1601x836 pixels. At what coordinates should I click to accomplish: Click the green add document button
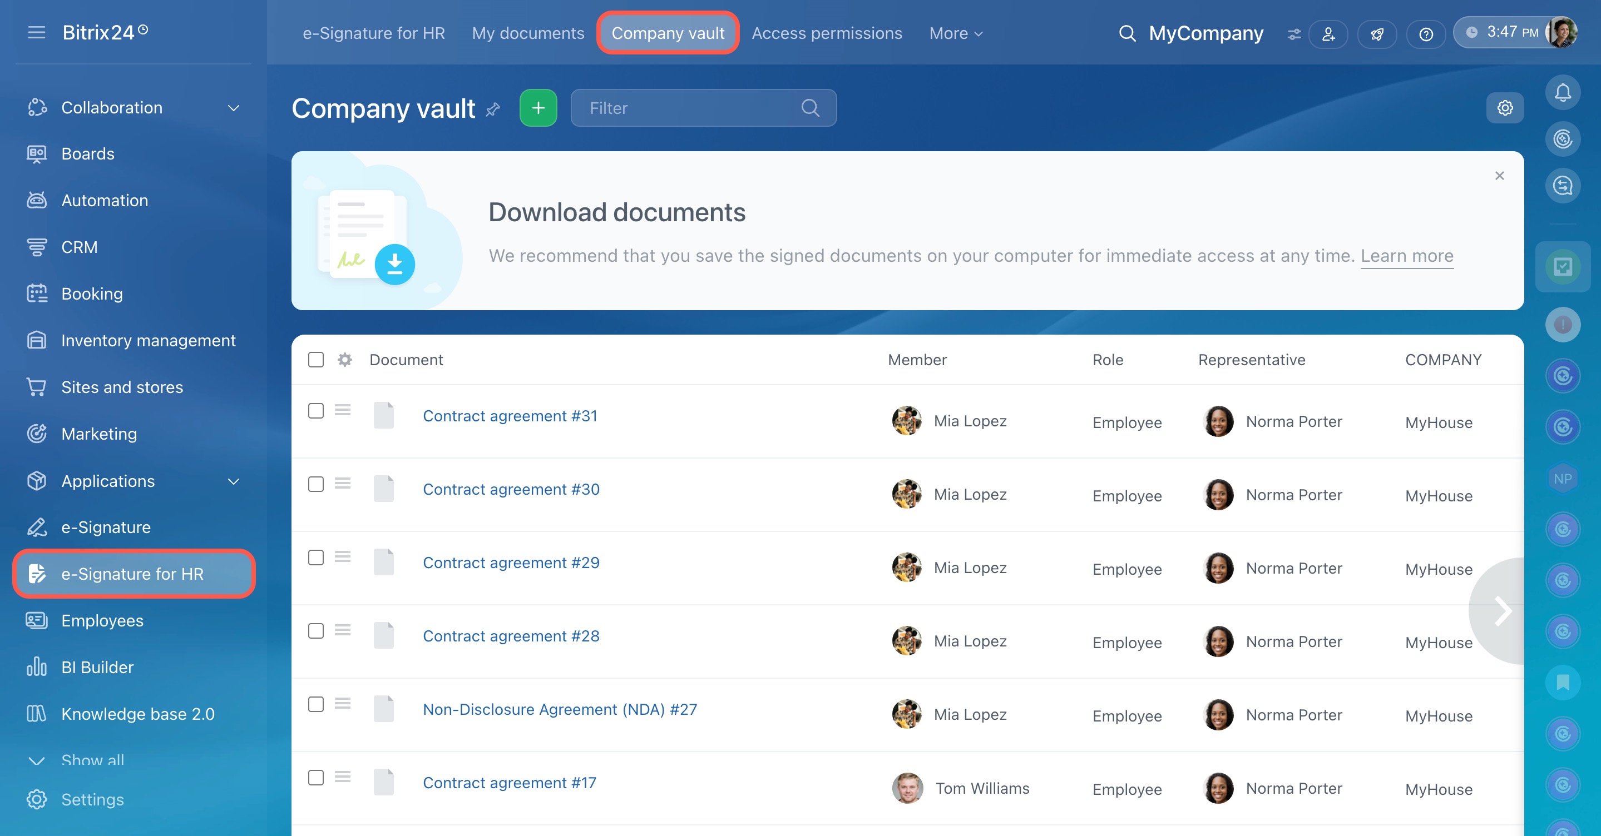538,108
